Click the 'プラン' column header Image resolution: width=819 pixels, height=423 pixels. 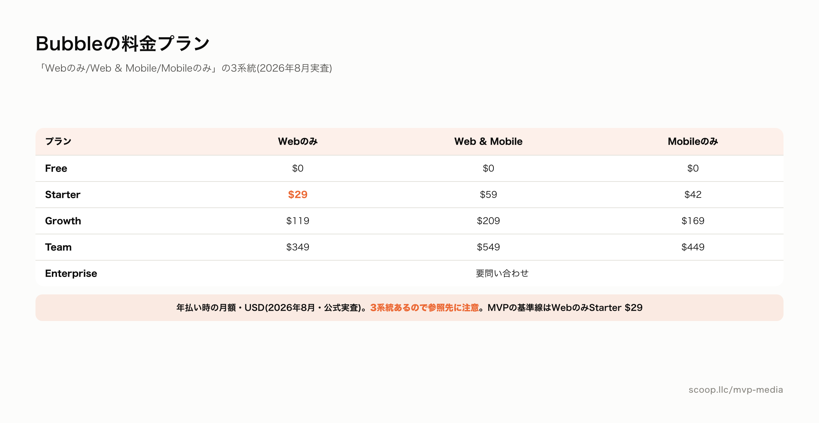tap(58, 141)
